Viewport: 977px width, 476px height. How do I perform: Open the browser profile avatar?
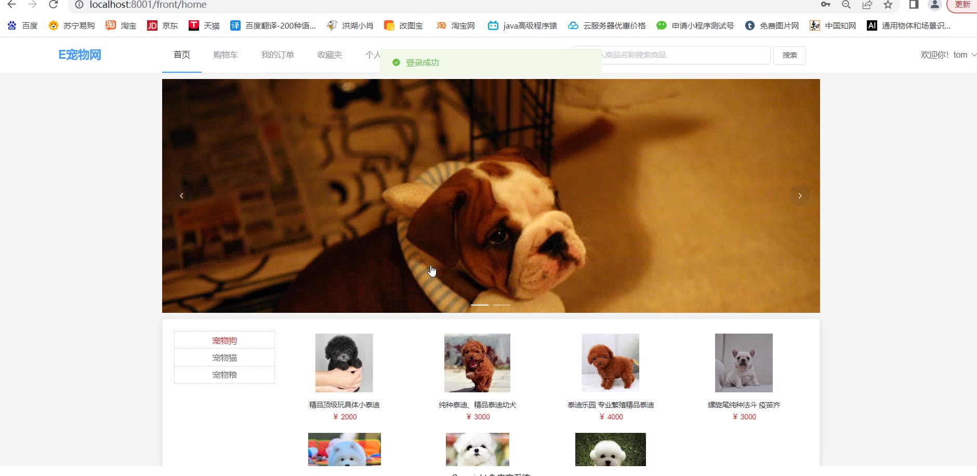tap(934, 5)
